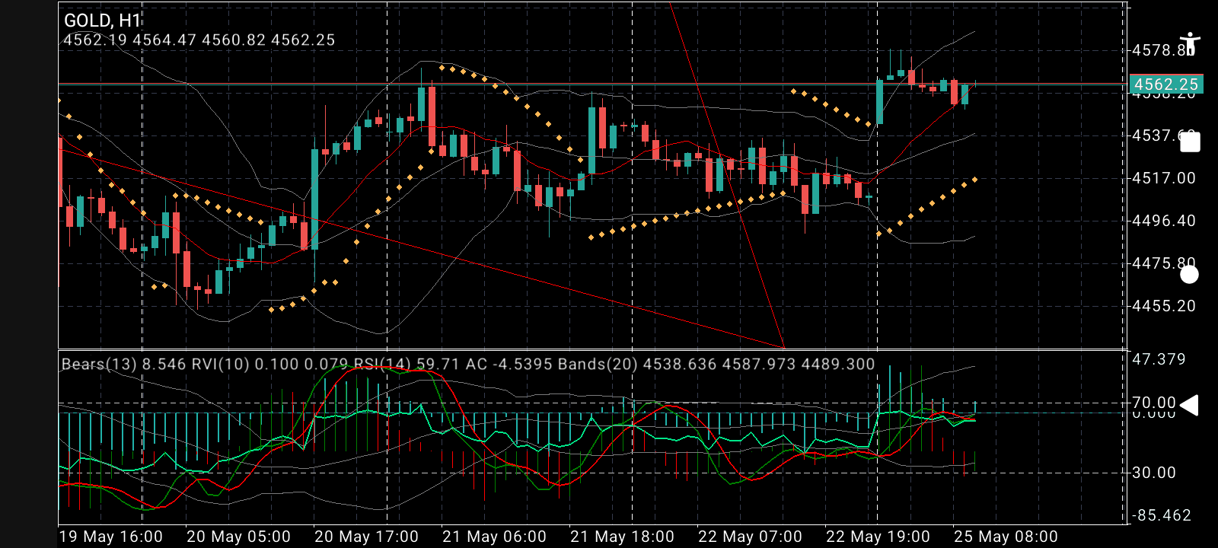Viewport: 1218px width, 548px height.
Task: Tap the 21 May 18:00 time label
Action: (623, 537)
